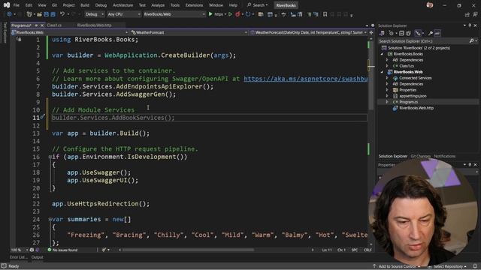Click the Visual Studio logo icon

[7, 5]
